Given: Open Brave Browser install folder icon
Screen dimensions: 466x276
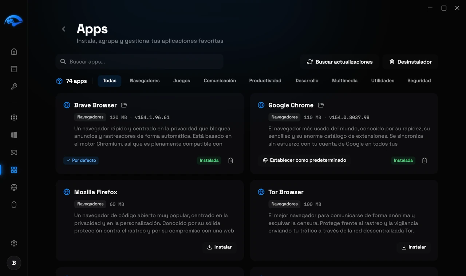Looking at the screenshot, I should [x=124, y=105].
